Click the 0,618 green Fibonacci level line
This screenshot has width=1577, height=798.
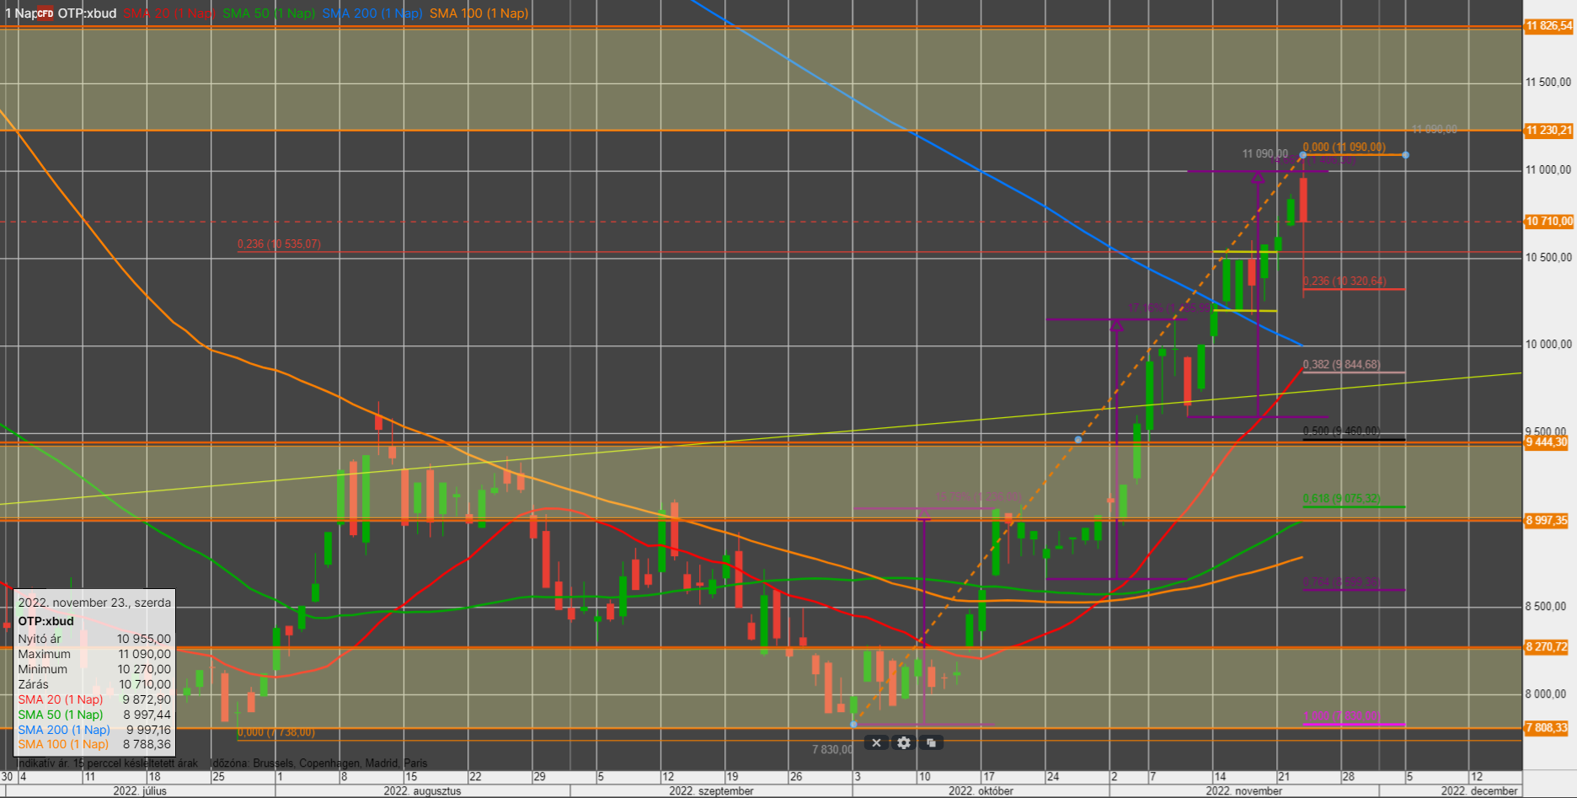tap(1354, 506)
